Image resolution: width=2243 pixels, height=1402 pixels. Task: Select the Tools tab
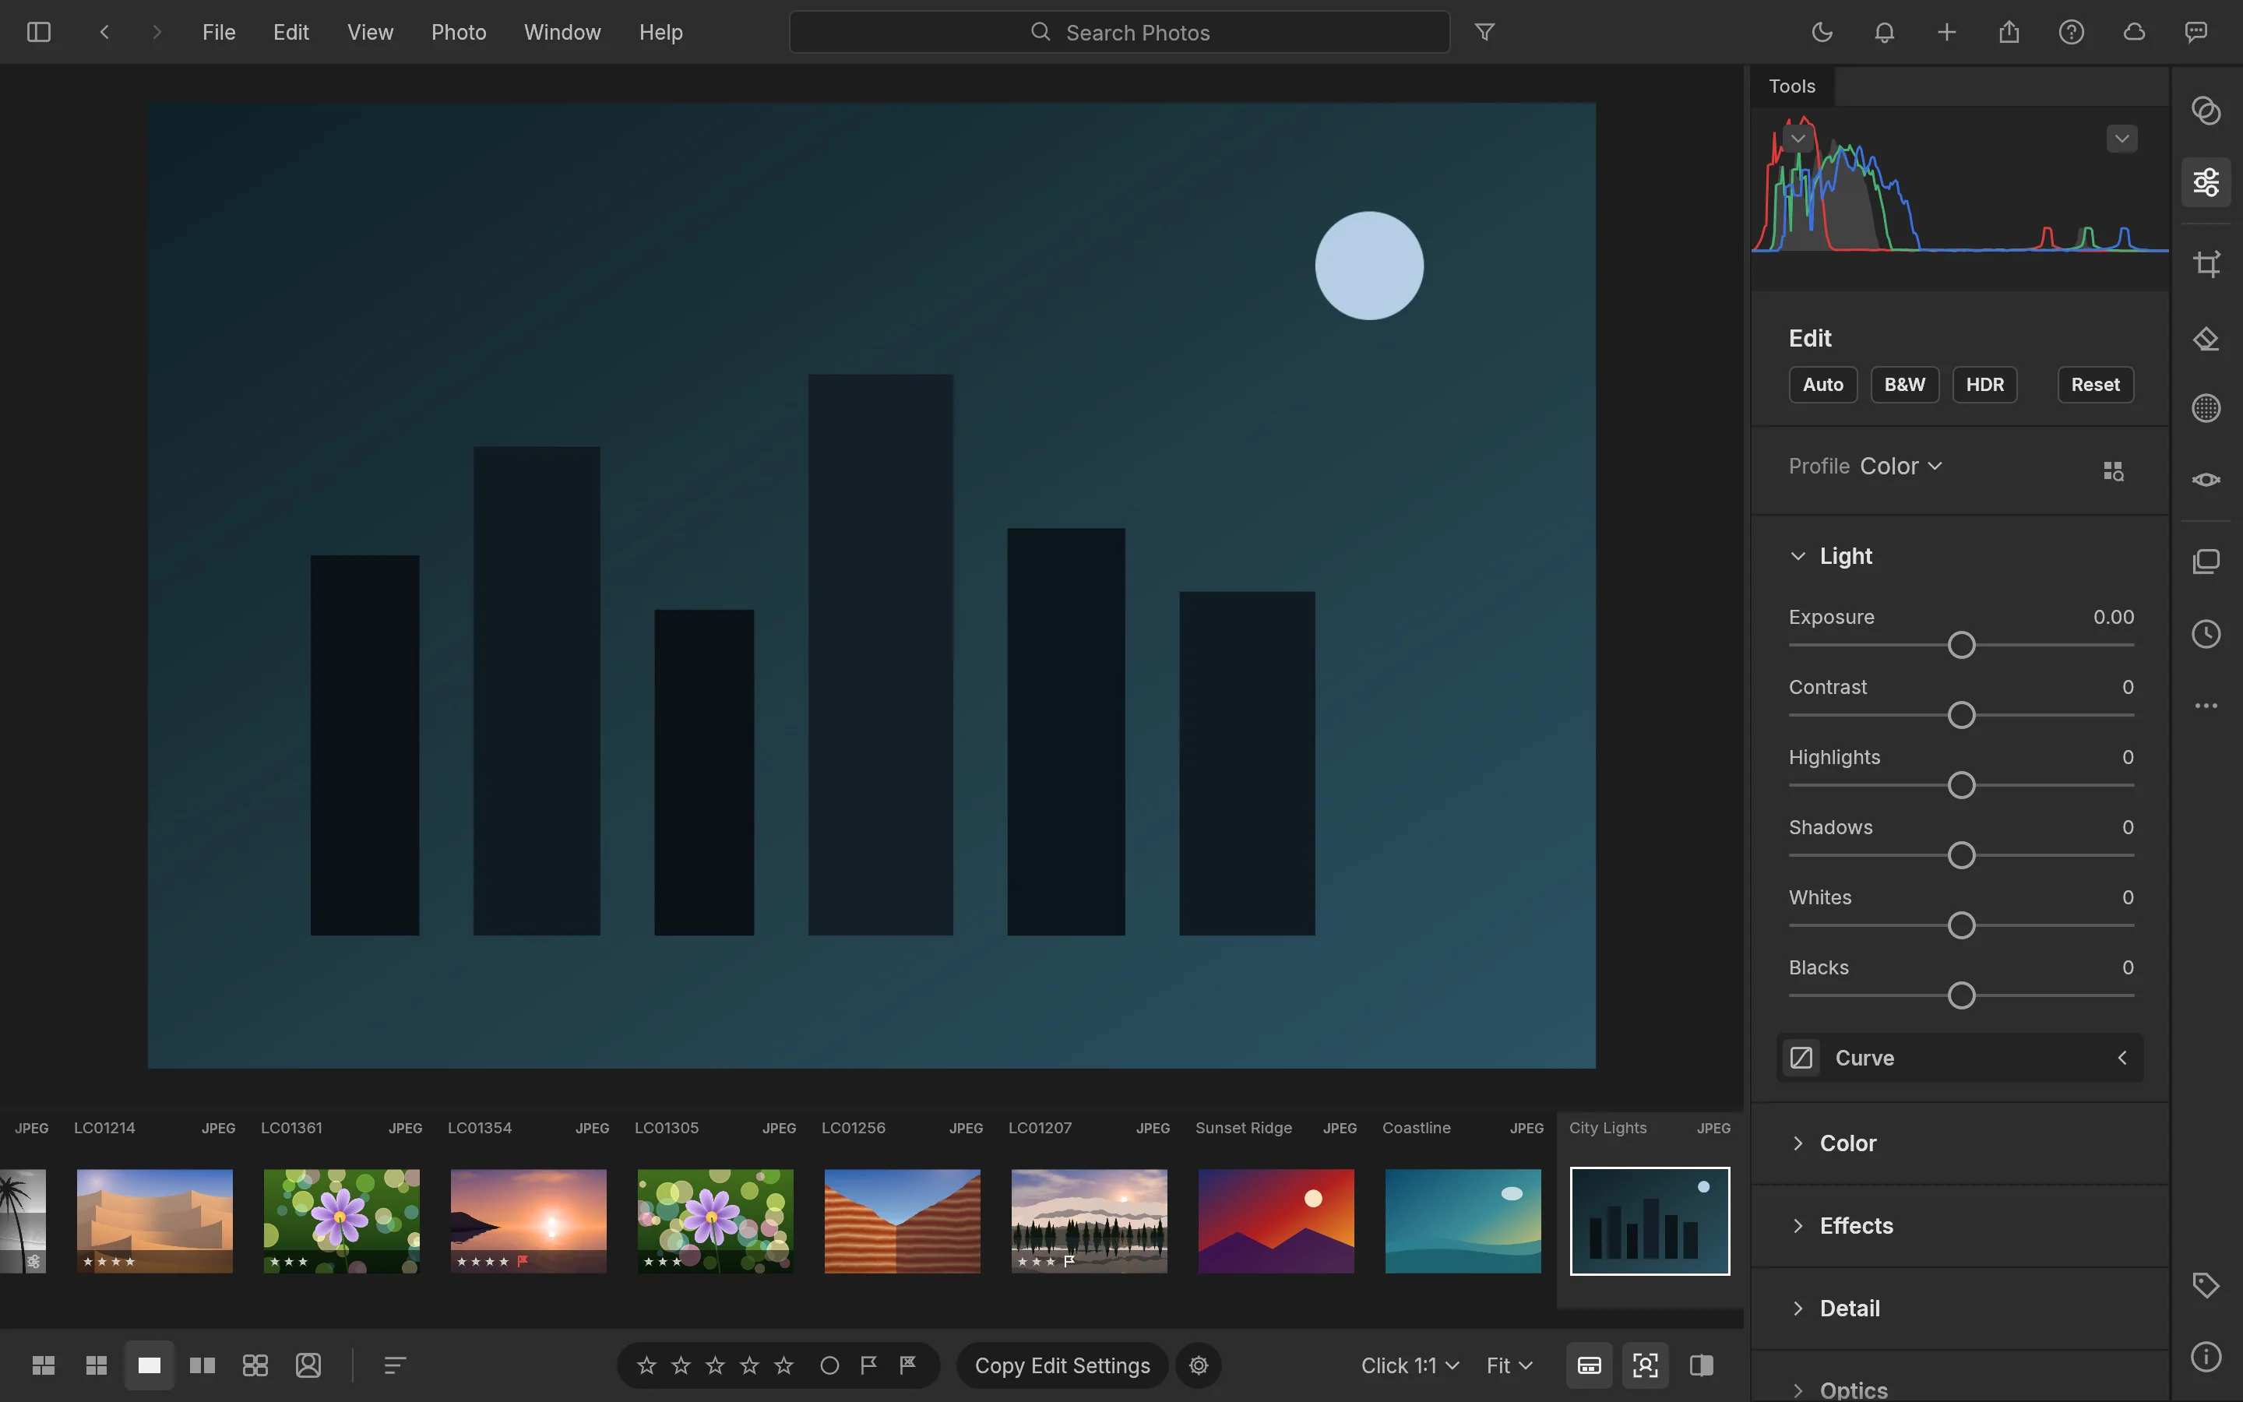coord(1791,86)
